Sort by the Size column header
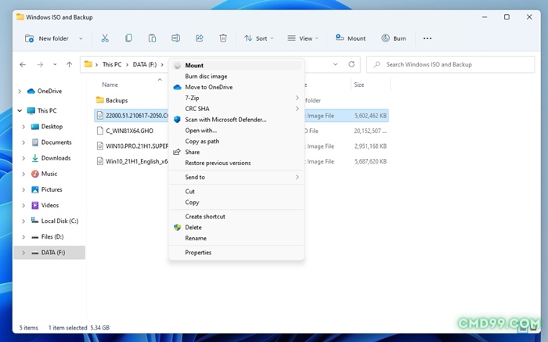548x342 pixels. 359,85
